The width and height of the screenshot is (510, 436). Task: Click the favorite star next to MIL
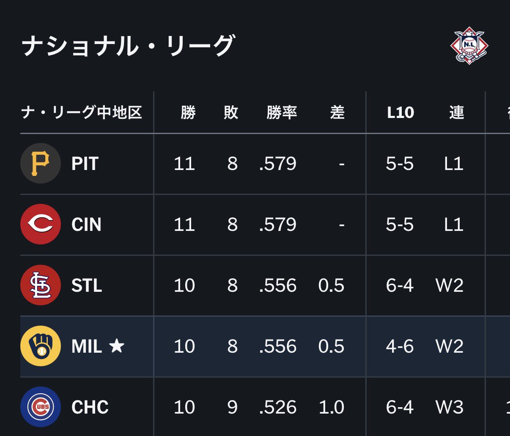pos(117,346)
